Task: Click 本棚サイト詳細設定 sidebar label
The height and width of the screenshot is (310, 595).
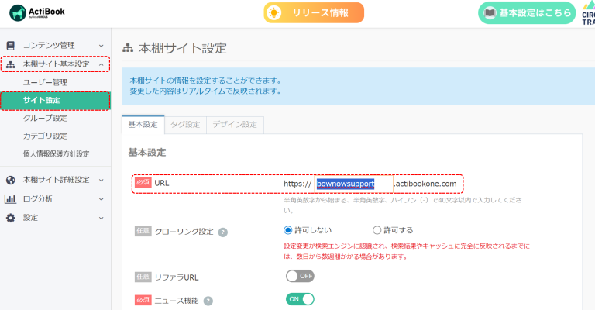Action: tap(56, 180)
